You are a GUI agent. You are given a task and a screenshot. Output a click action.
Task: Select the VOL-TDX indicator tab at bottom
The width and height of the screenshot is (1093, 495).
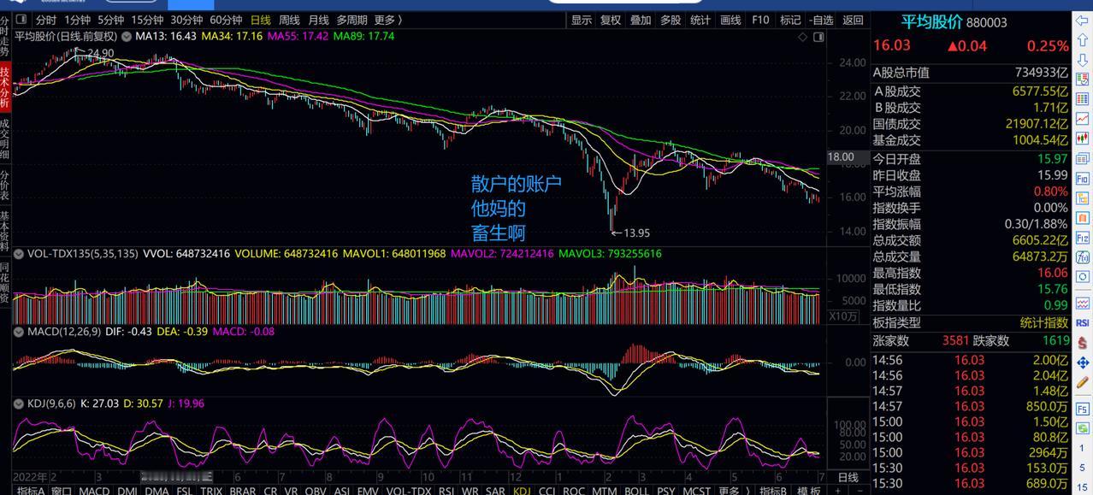(x=408, y=490)
